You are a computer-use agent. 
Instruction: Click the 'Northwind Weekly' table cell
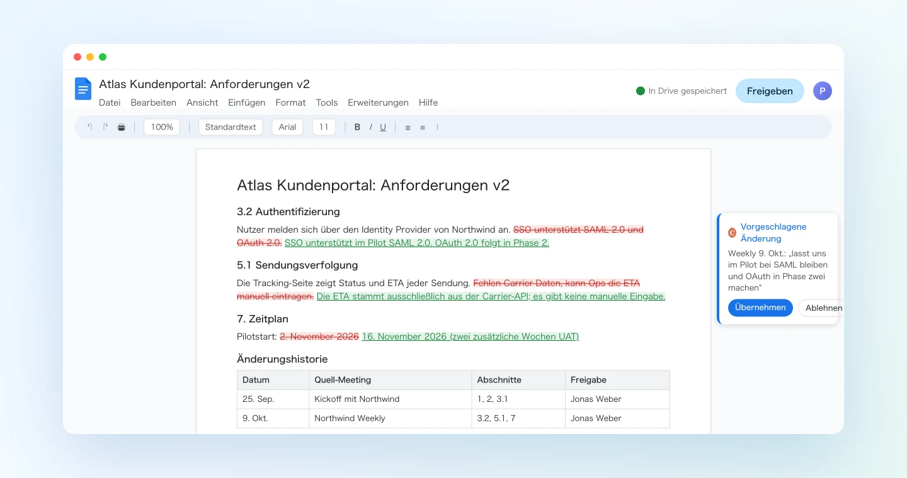(x=391, y=418)
